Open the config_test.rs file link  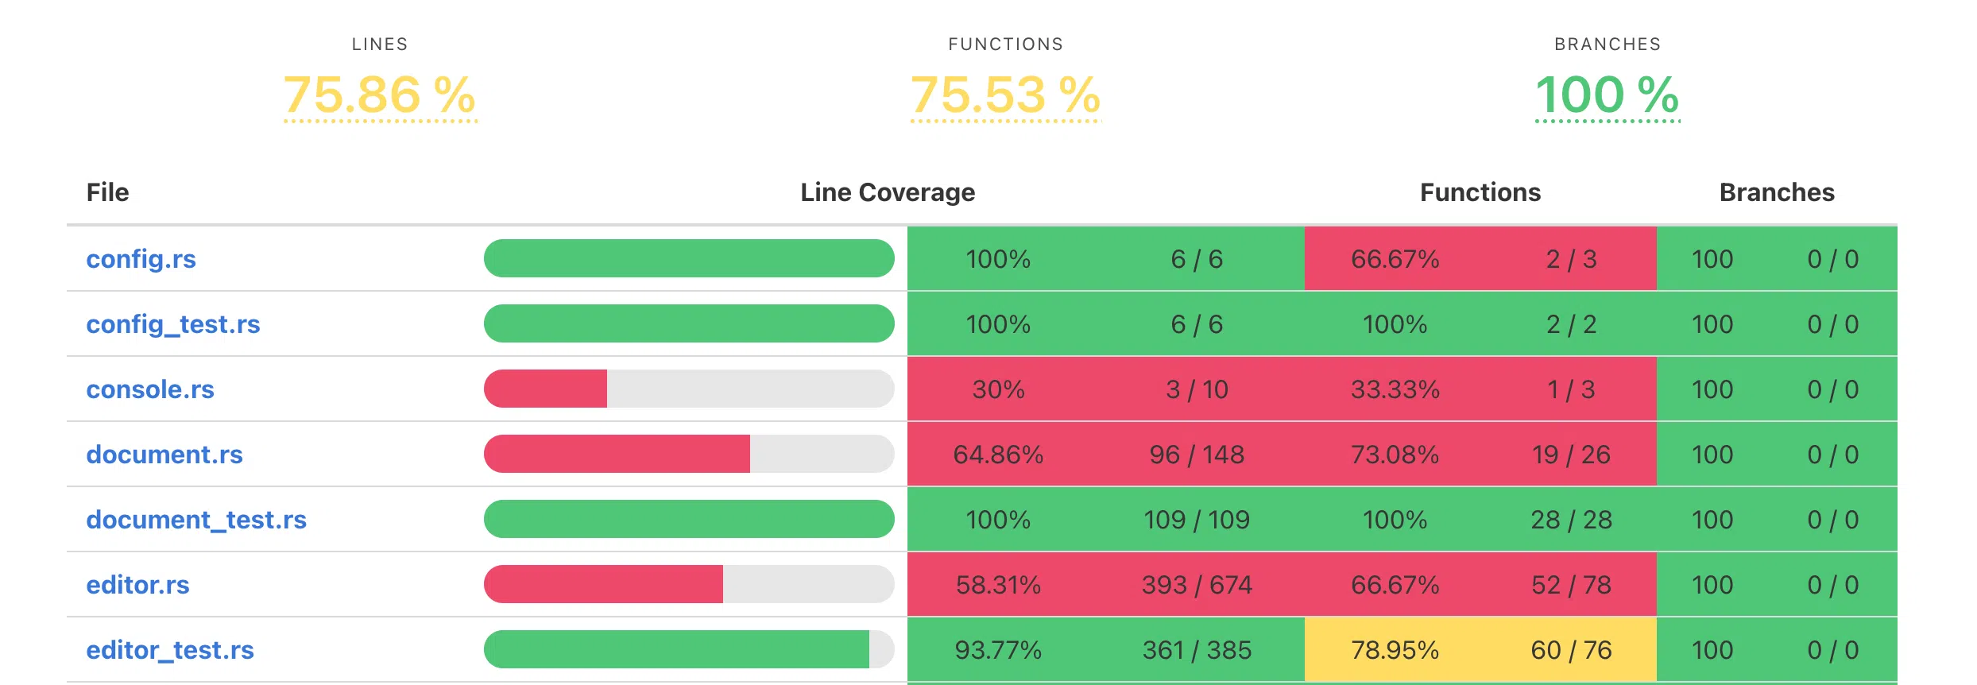[172, 324]
